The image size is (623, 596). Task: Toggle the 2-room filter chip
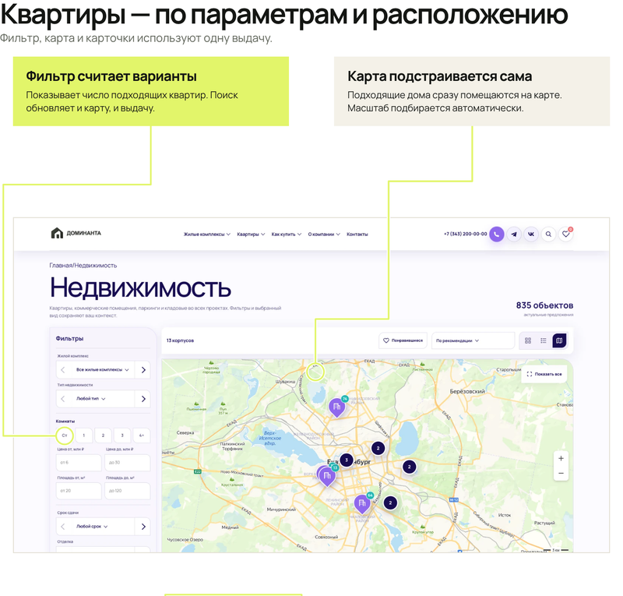(103, 436)
